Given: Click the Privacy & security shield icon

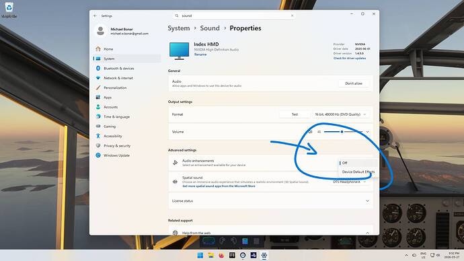Looking at the screenshot, I should pos(98,145).
